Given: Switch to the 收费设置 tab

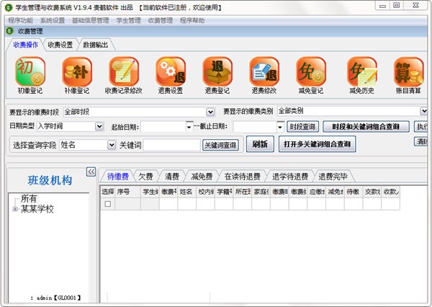Looking at the screenshot, I should coord(60,45).
